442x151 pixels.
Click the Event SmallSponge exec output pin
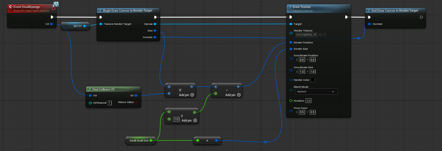click(x=52, y=17)
